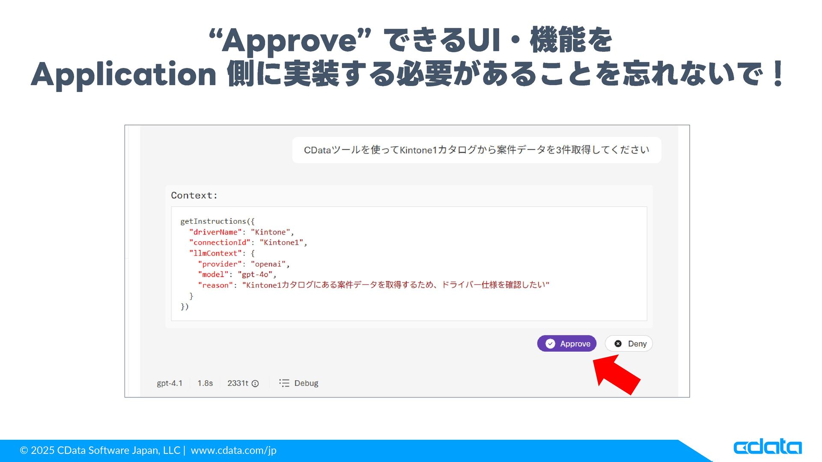Open the www.cdata.com/jp link
The height and width of the screenshot is (462, 822).
pyautogui.click(x=233, y=450)
